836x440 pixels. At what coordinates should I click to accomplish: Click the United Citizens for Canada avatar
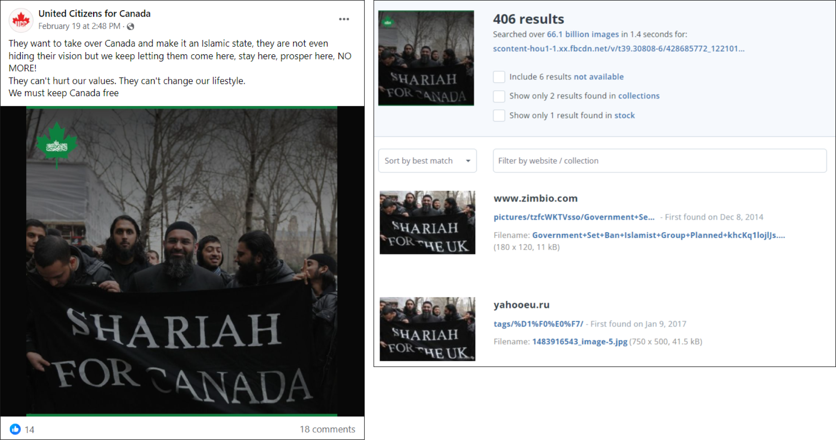21,20
